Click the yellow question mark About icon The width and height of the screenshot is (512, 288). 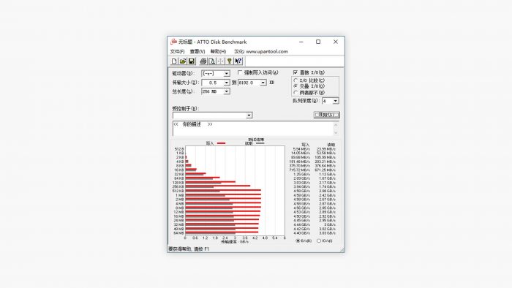click(x=230, y=61)
